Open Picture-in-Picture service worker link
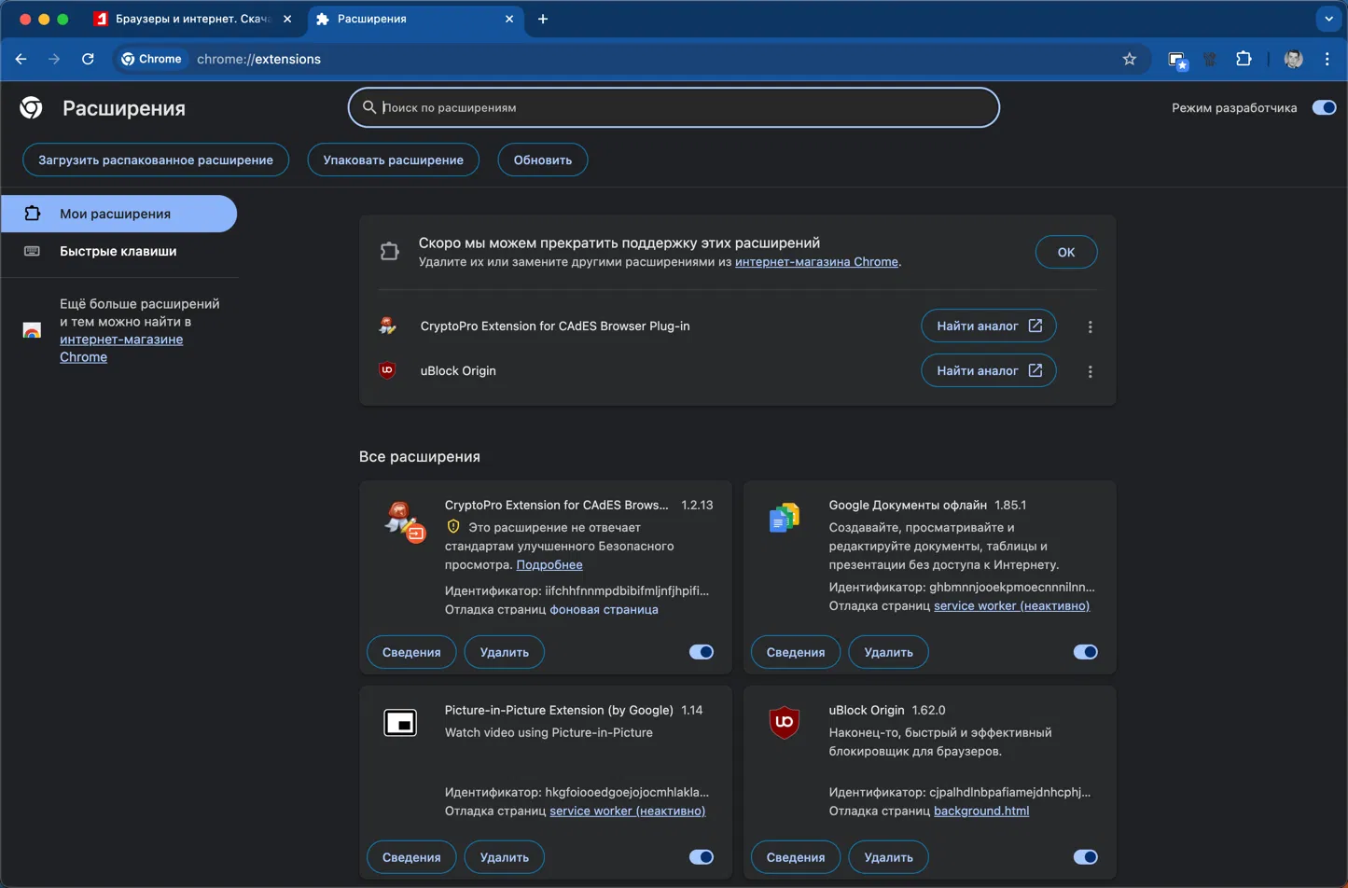 click(x=627, y=811)
